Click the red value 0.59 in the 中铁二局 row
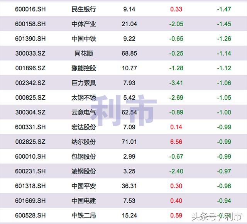247x224 pixels. [176, 216]
